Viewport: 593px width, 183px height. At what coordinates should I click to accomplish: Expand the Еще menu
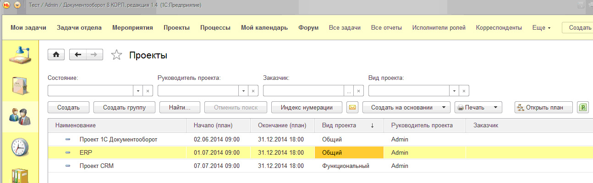541,27
